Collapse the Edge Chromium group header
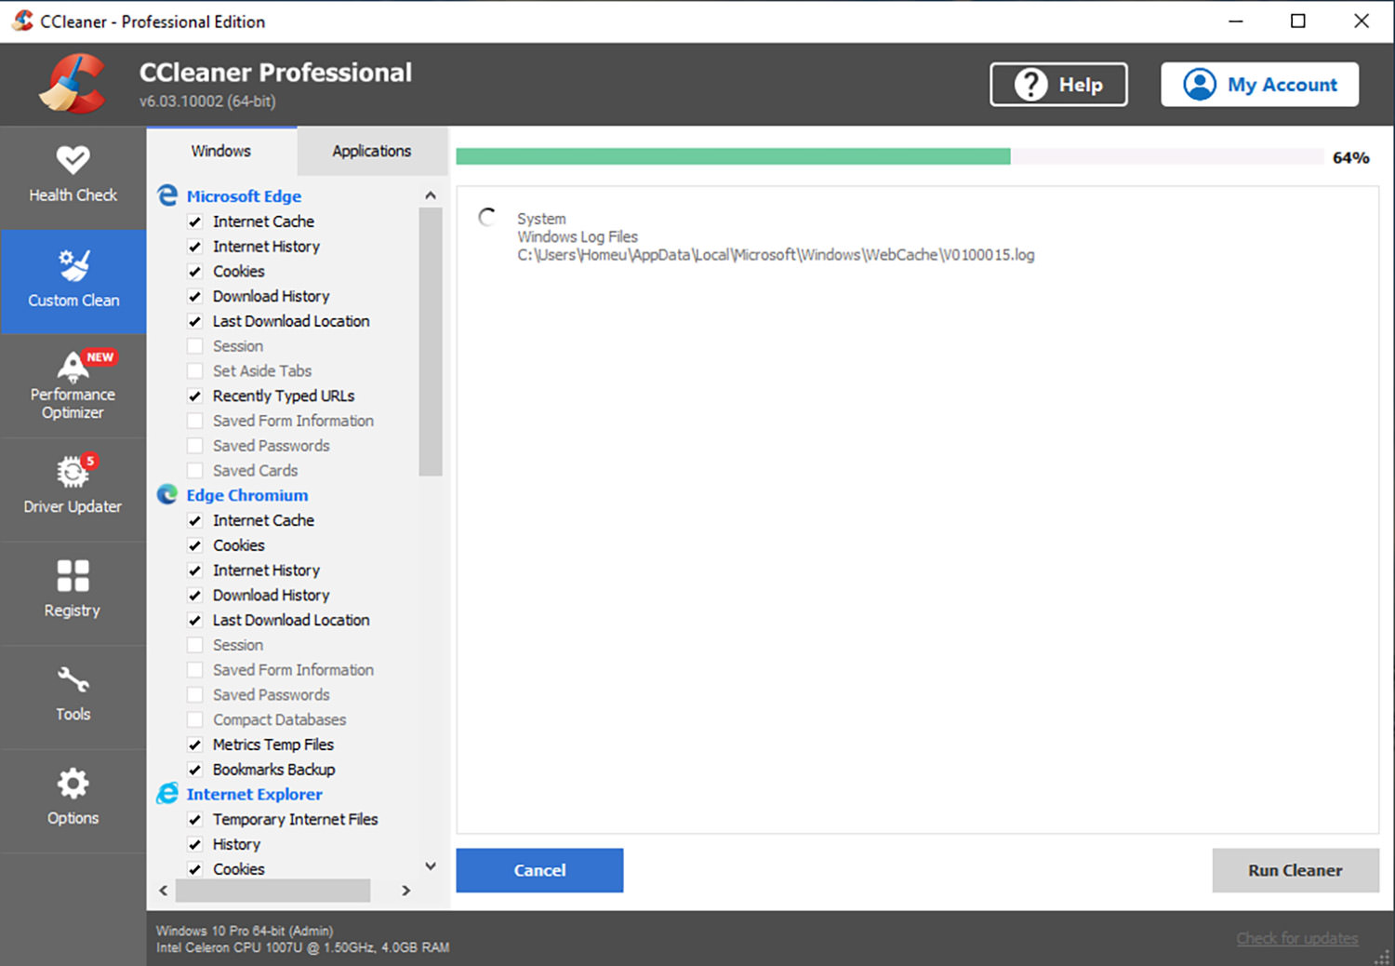 (247, 495)
